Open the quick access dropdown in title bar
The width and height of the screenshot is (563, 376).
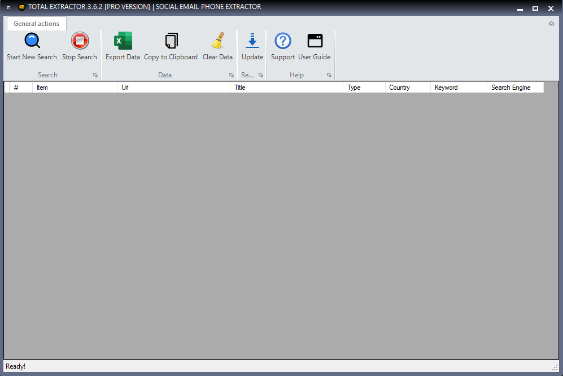coord(8,7)
